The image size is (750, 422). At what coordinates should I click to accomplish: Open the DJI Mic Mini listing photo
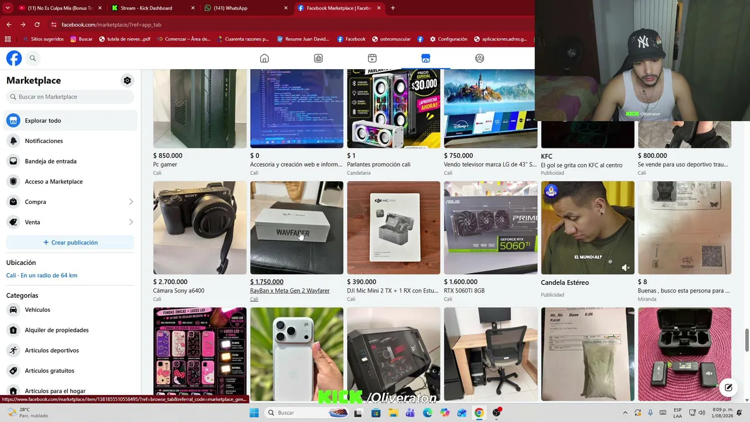[x=394, y=227]
